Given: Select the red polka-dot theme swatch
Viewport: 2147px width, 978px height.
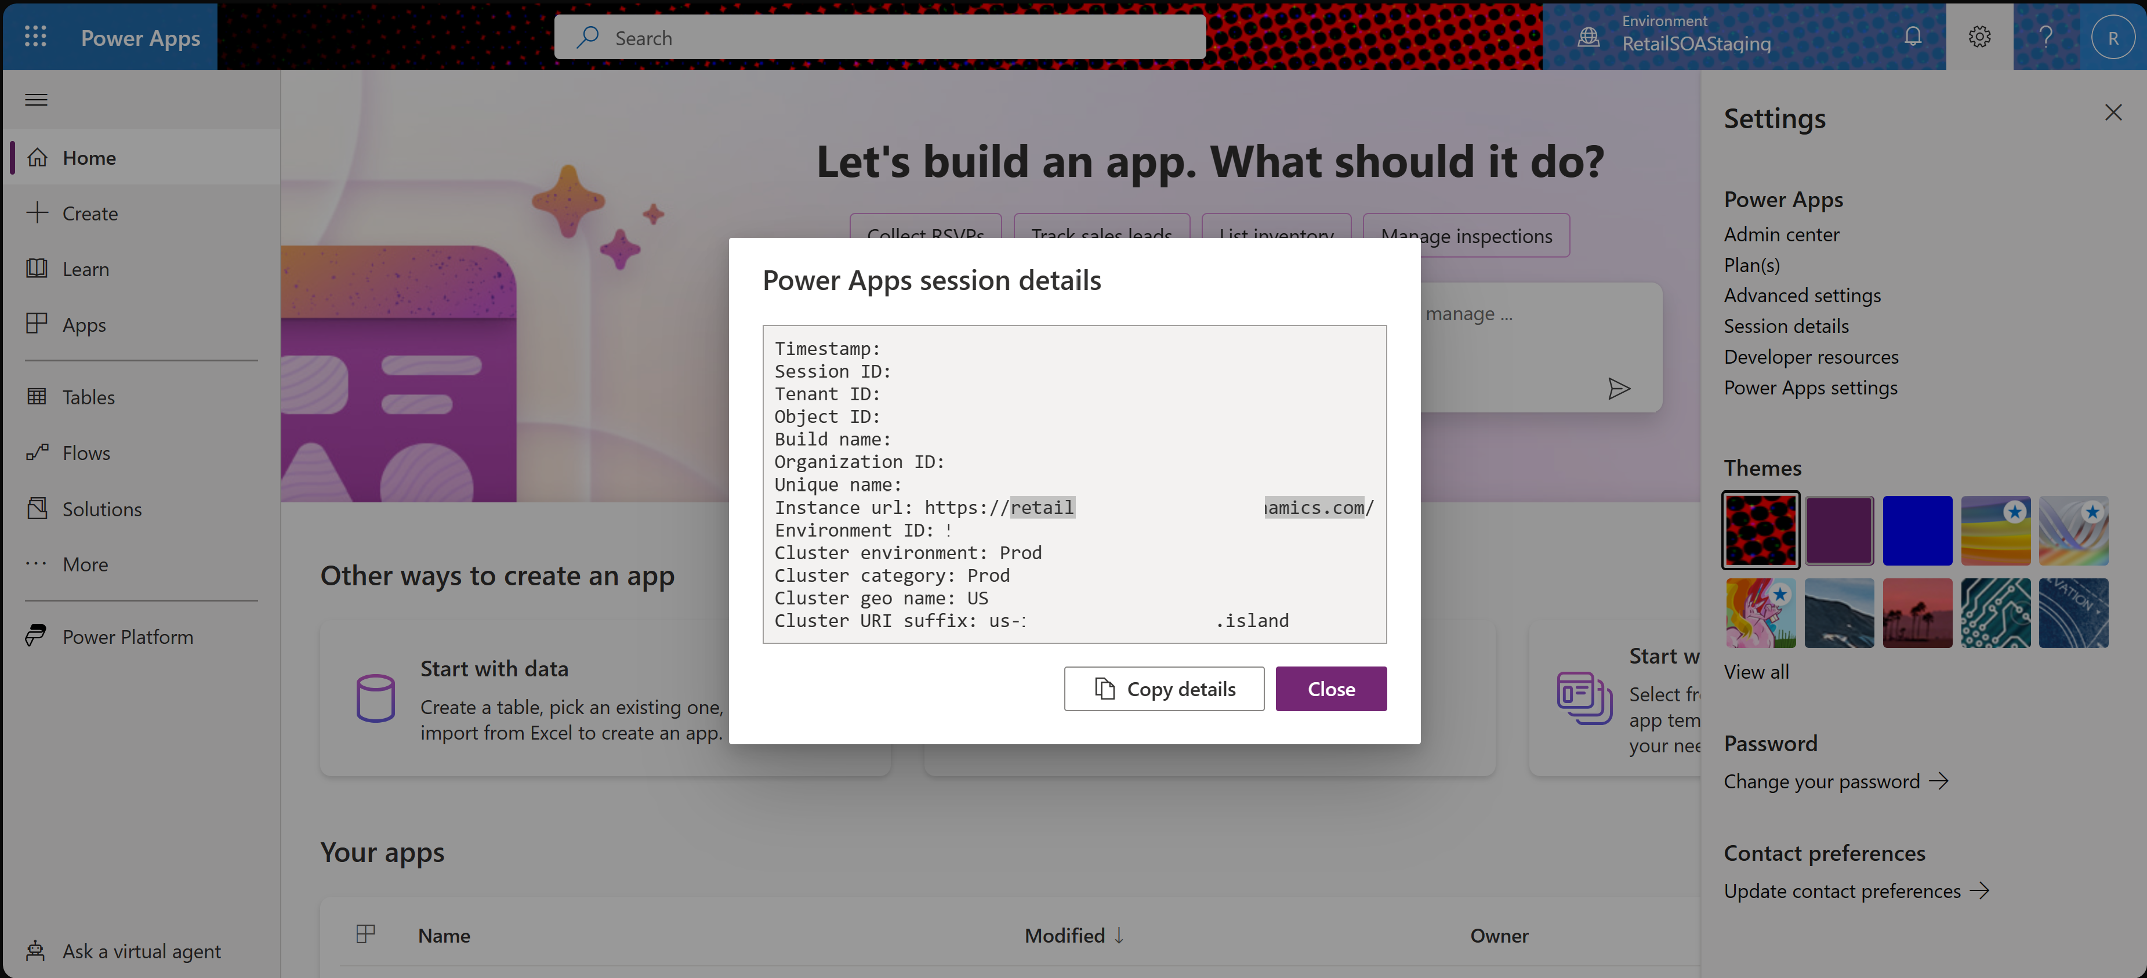Looking at the screenshot, I should 1761,530.
